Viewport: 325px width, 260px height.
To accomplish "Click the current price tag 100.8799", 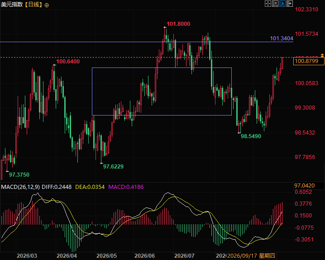I will (x=309, y=61).
